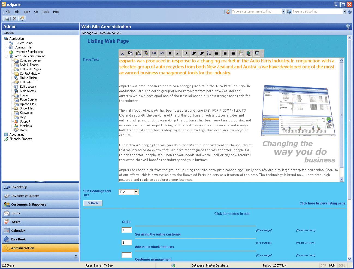
Task: Toggle Underline formatting in editor toolbar
Action: click(186, 53)
